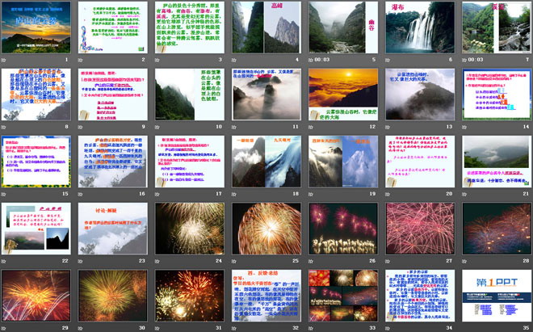Click animation star icon under slide 34
Screen dimensions: 533x332
(x=388, y=328)
